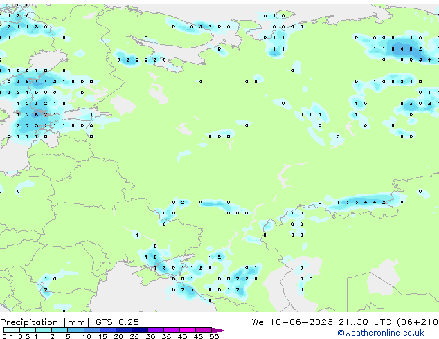Pick the 40–45 mm magenta legend cell

pos(188,330)
